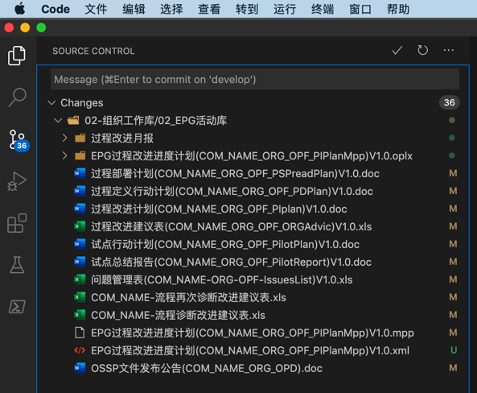The height and width of the screenshot is (393, 477).
Task: Click Word icon of 试点行动计划 doc
Action: point(80,244)
